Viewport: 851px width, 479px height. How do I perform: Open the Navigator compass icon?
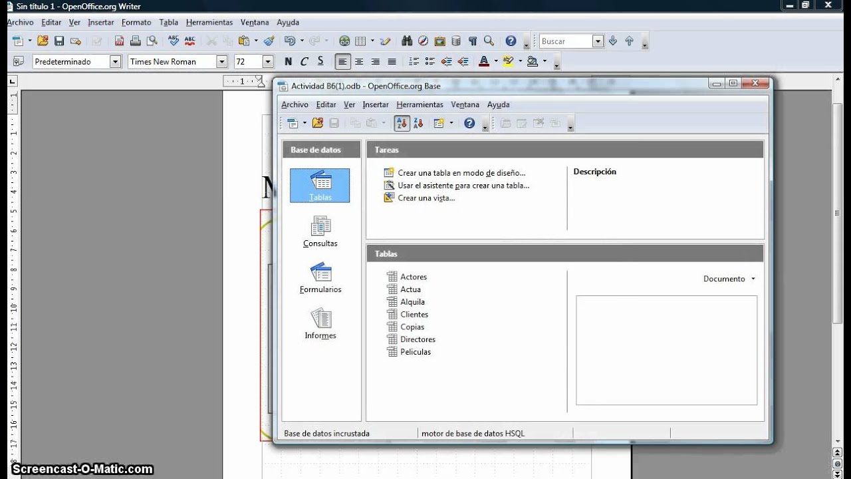tap(423, 41)
